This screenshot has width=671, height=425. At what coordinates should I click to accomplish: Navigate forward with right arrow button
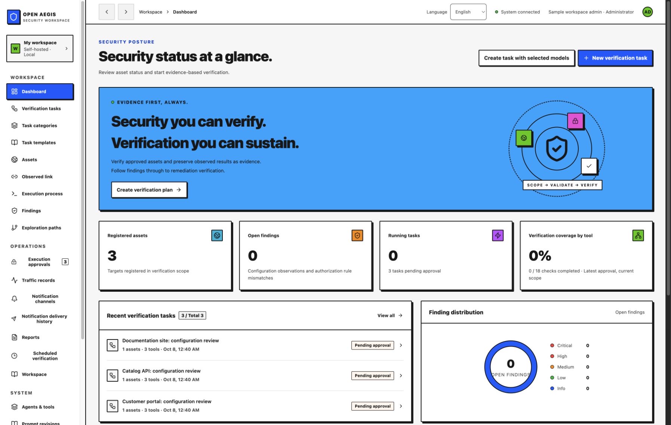126,12
